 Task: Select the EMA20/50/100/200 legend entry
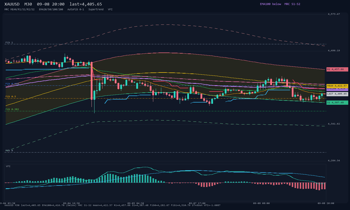tap(51, 9)
